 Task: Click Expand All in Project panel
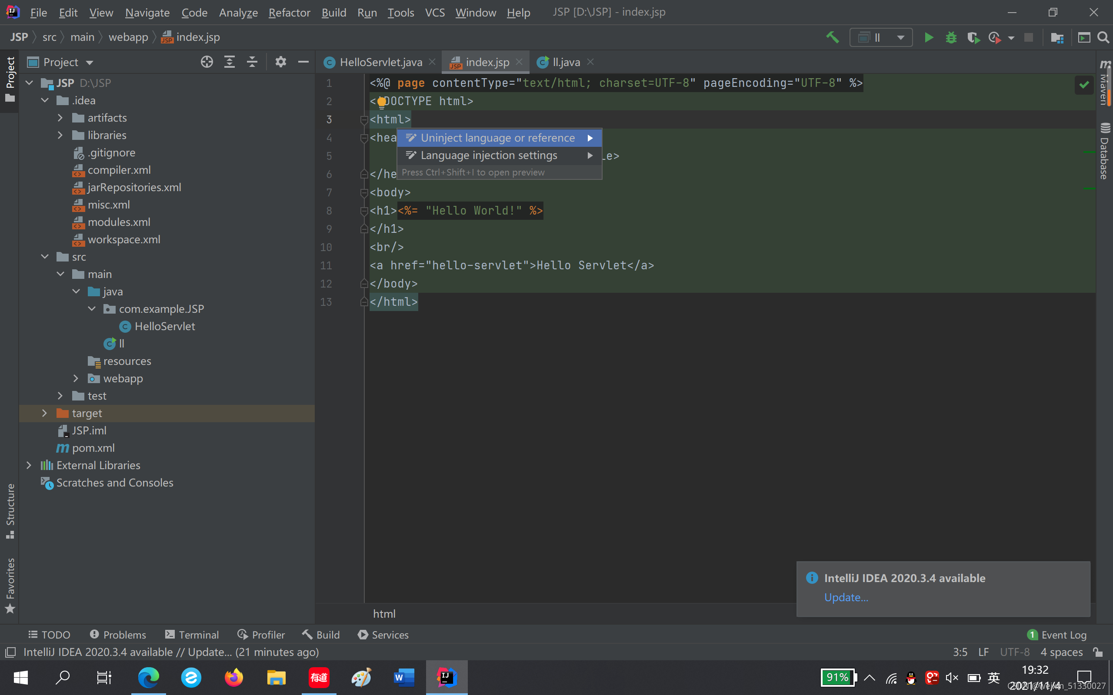coord(229,62)
